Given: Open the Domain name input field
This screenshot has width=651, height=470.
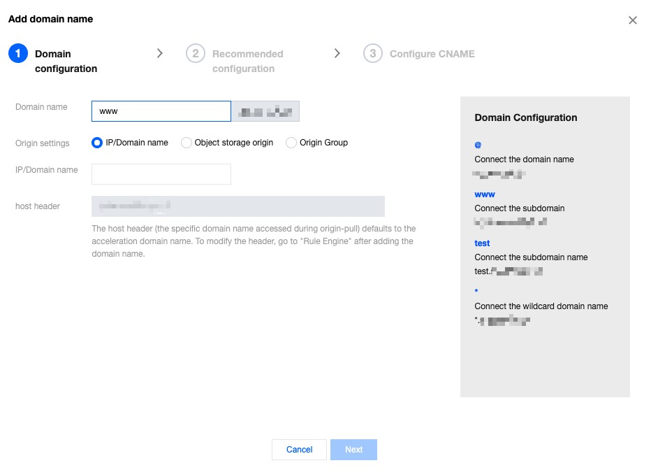Looking at the screenshot, I should coord(161,111).
